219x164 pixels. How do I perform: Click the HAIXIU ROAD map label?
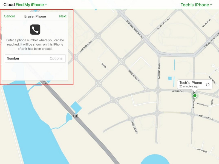point(177,91)
